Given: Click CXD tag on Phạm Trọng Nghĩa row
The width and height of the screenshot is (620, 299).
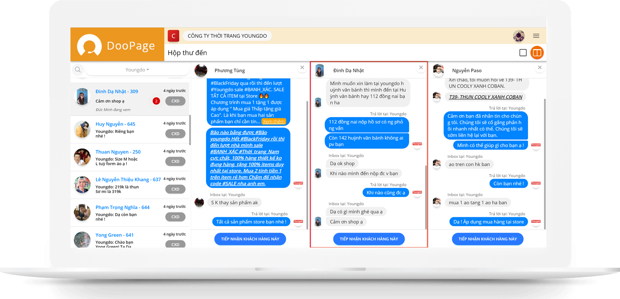Looking at the screenshot, I should point(175,217).
